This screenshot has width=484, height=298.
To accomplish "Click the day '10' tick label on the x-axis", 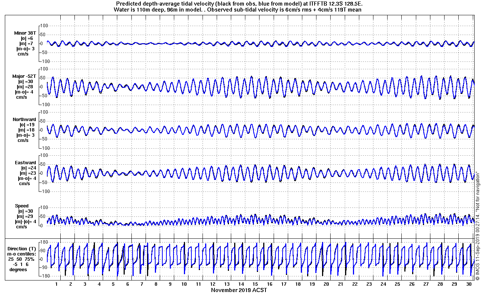I will [x=184, y=284].
